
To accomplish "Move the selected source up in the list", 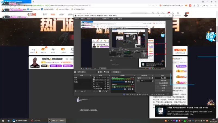I will 104,91.
